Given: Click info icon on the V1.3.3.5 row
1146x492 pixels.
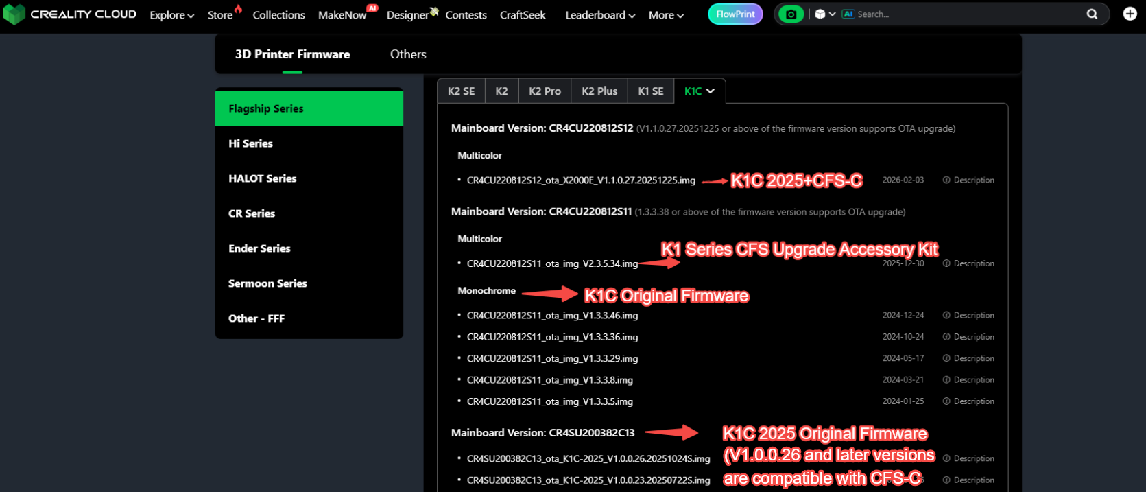Looking at the screenshot, I should (x=946, y=401).
